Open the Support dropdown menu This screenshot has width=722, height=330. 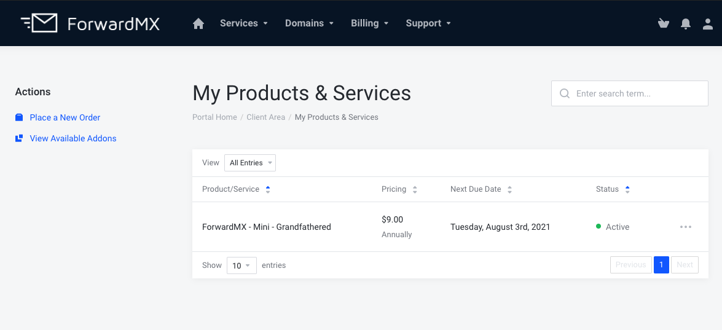[x=428, y=23]
